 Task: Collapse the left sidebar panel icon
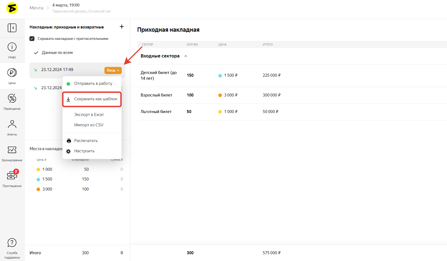[x=12, y=28]
